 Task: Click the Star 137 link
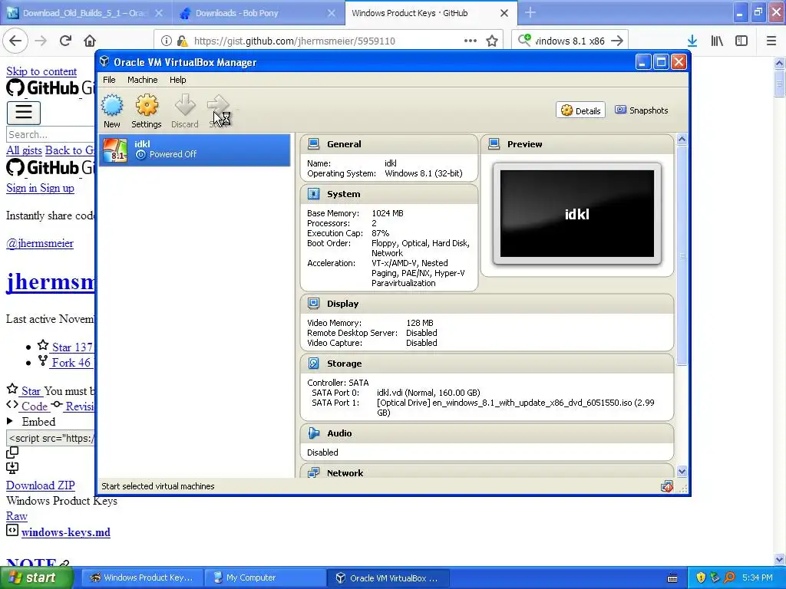pos(72,347)
